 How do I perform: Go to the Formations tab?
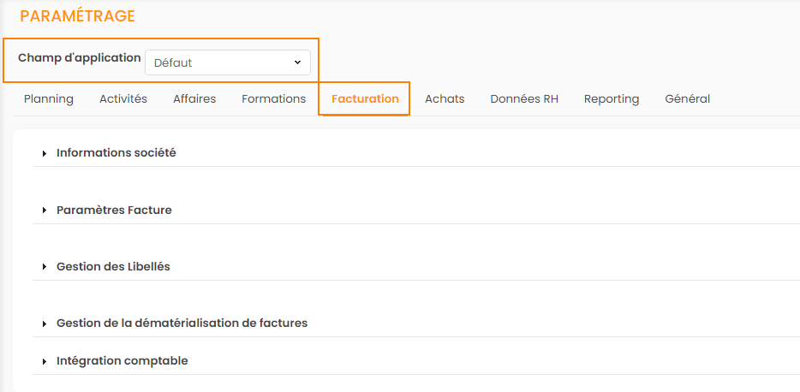pos(273,98)
